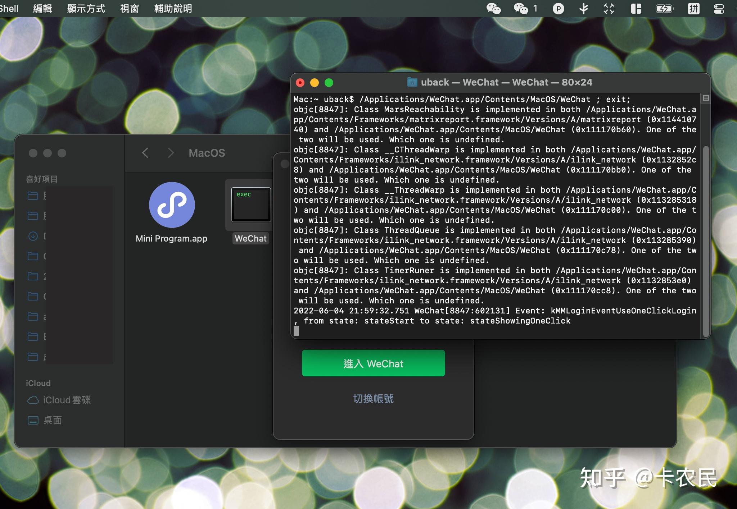The image size is (737, 509).
Task: Open the 顯示方式 menu
Action: [x=86, y=8]
